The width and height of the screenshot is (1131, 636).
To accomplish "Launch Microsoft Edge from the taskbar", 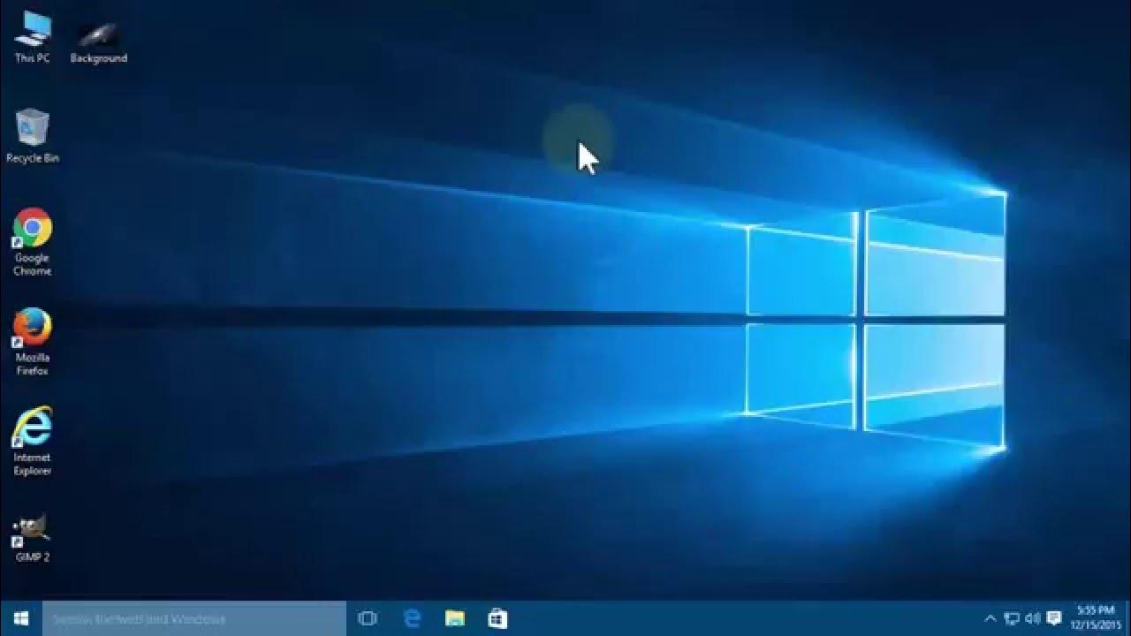I will [412, 618].
